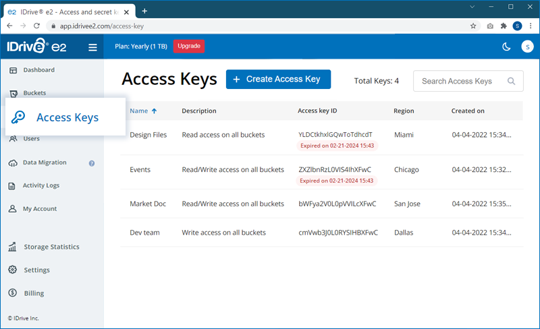Click the Plan: Yearly (1 TB) label
This screenshot has height=329, width=540.
click(x=141, y=47)
